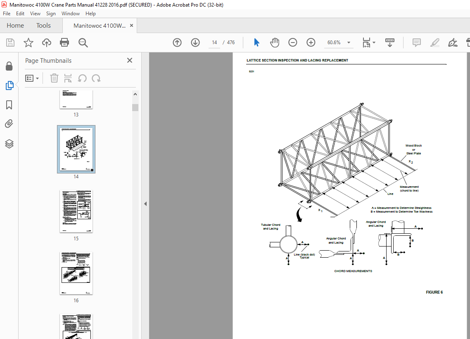Open the Window menu
The image size is (470, 339).
tap(71, 14)
